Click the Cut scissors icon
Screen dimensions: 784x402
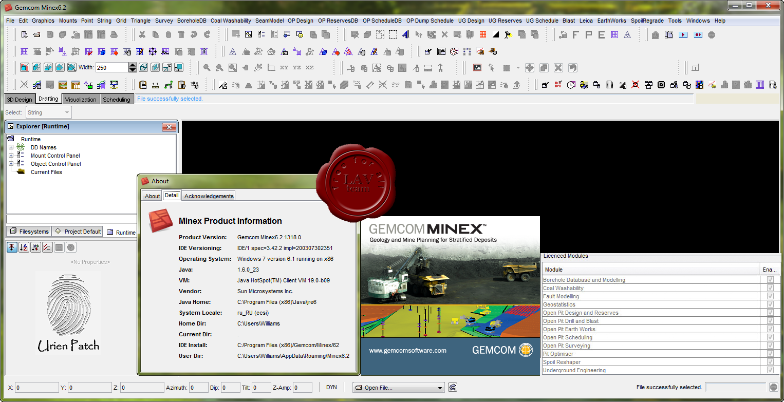tap(142, 35)
